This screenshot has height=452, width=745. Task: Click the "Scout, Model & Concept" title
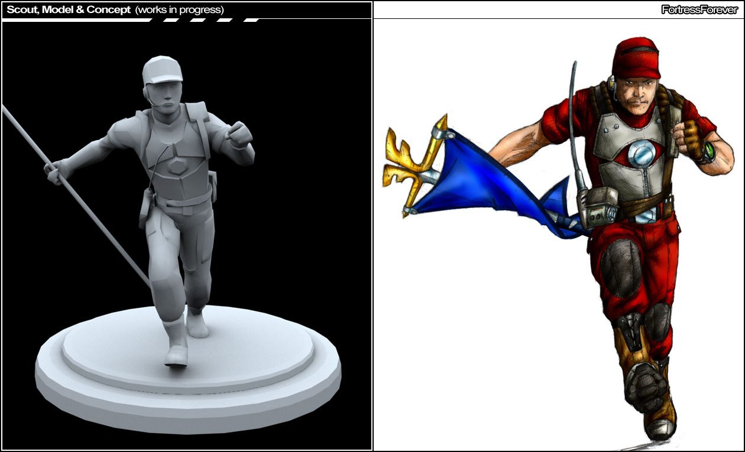click(x=69, y=10)
